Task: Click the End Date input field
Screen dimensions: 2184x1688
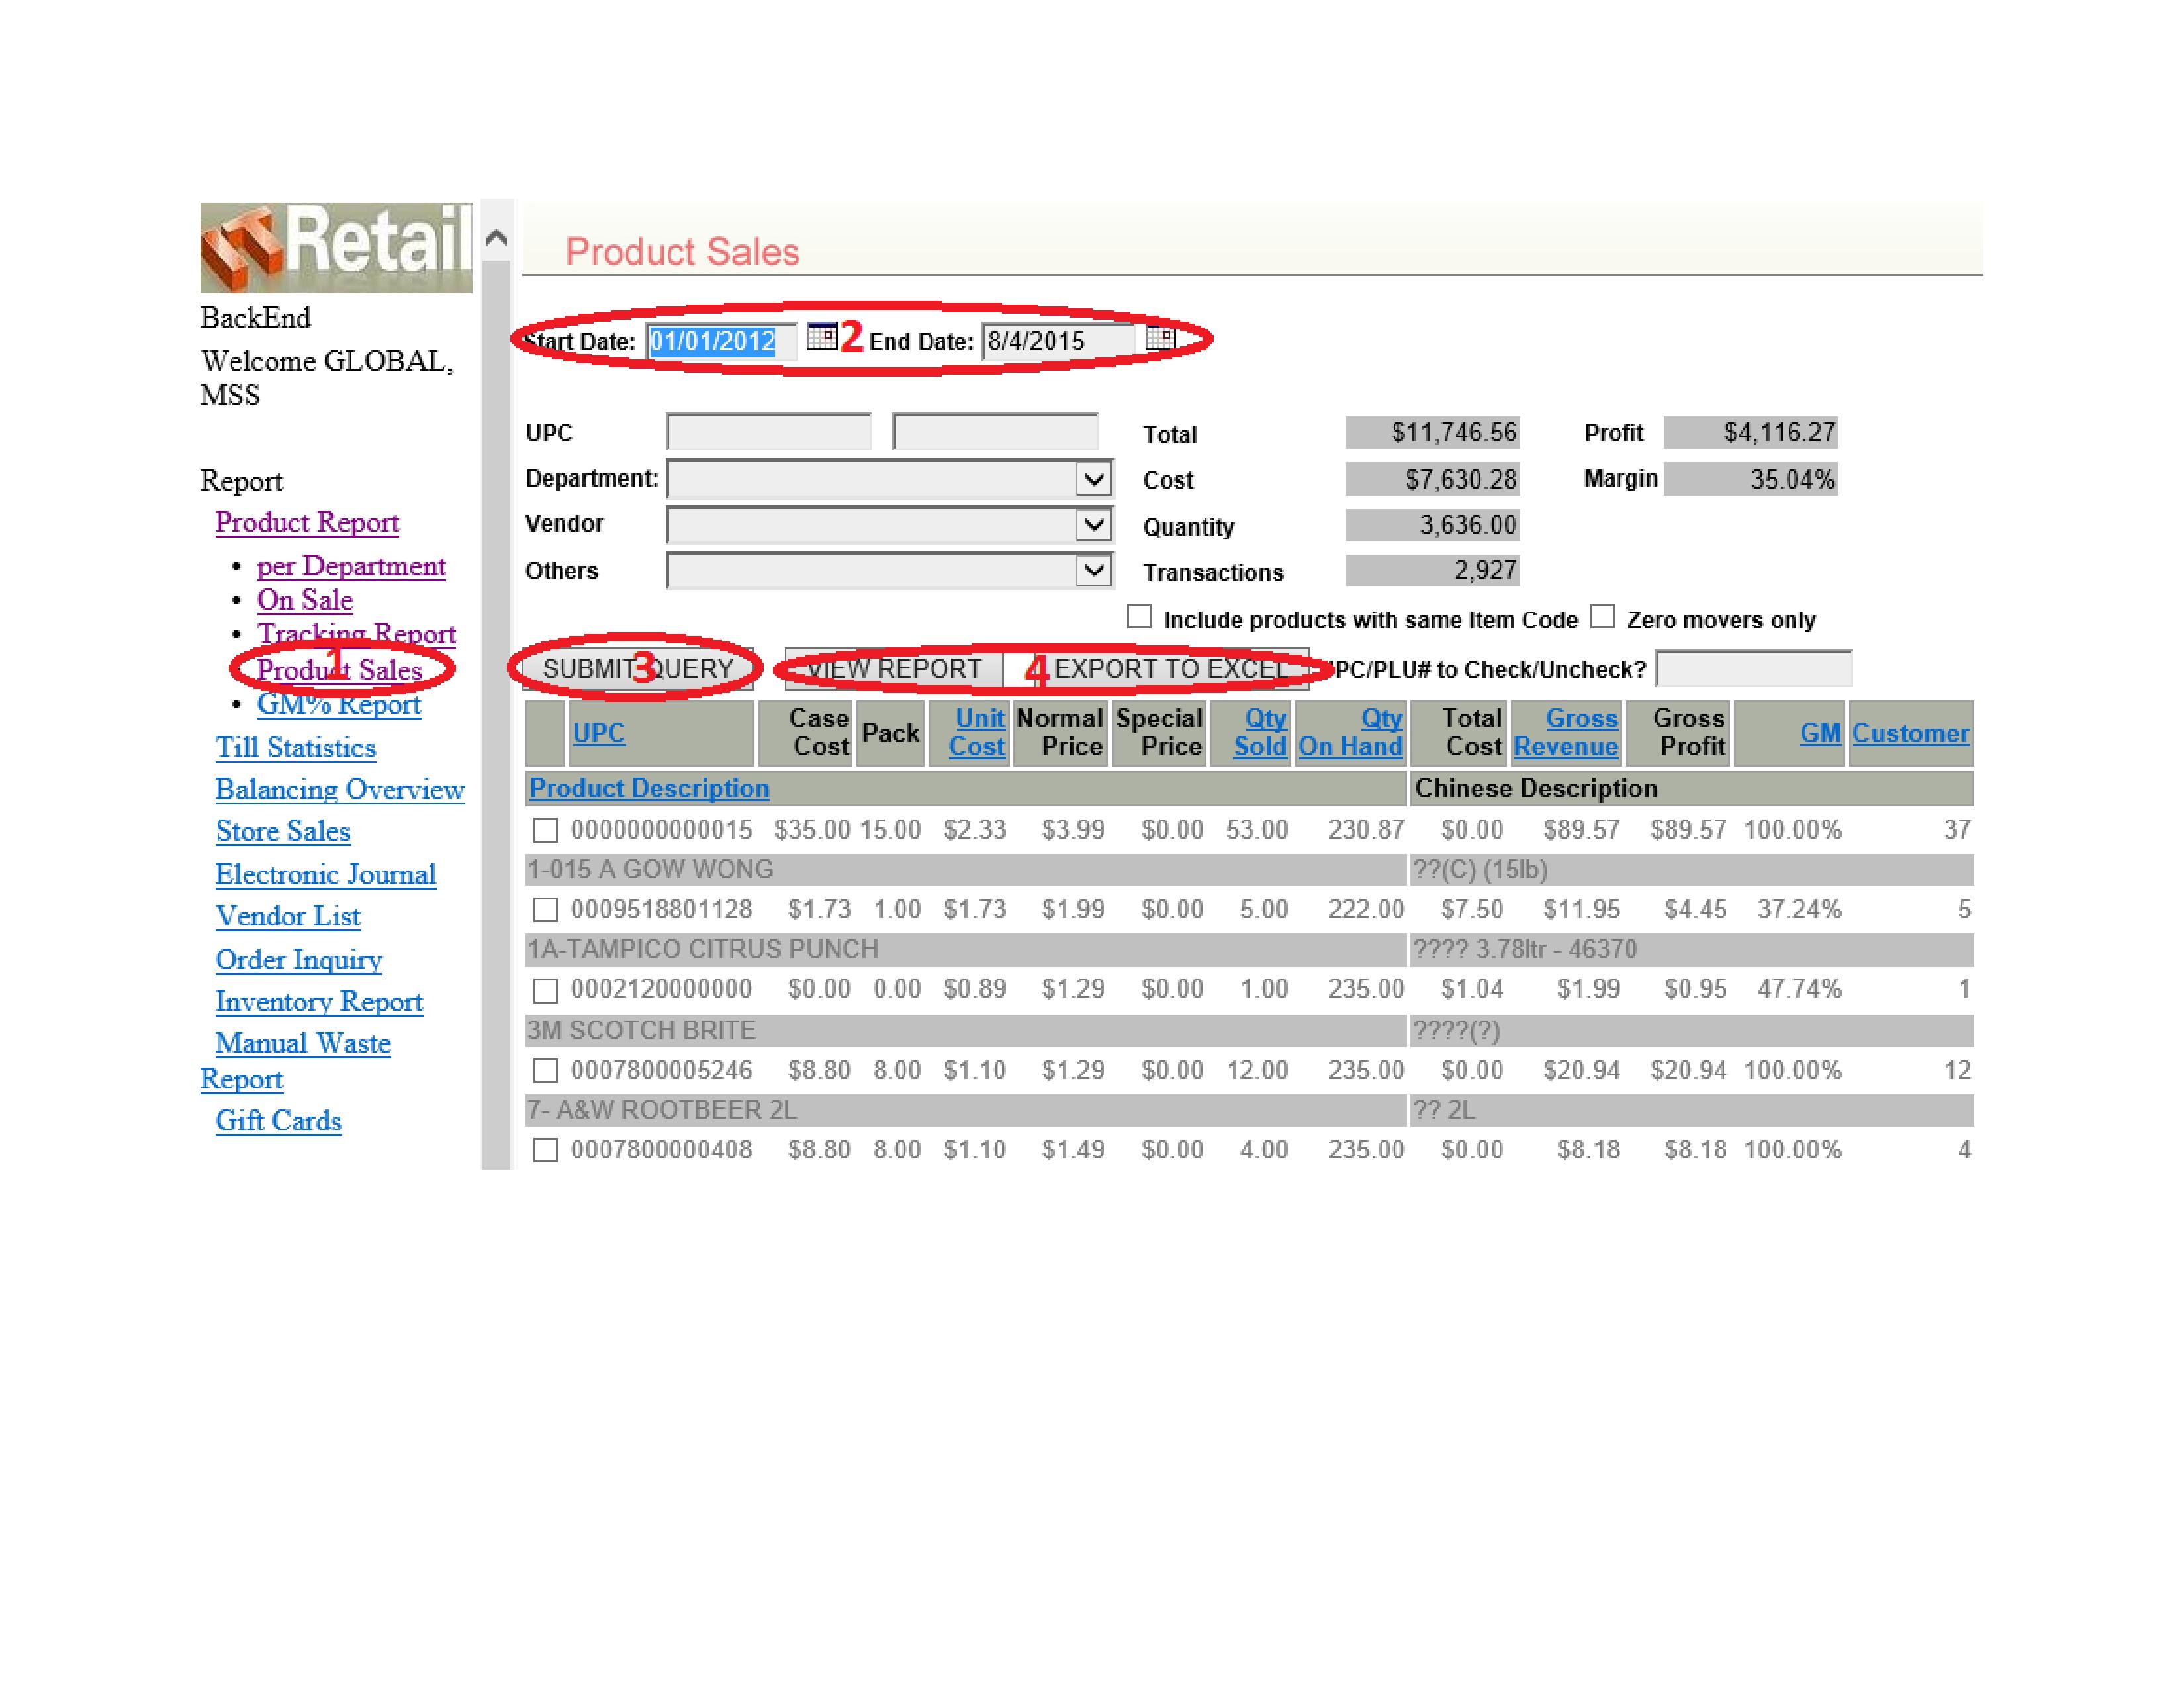Action: pyautogui.click(x=1059, y=341)
